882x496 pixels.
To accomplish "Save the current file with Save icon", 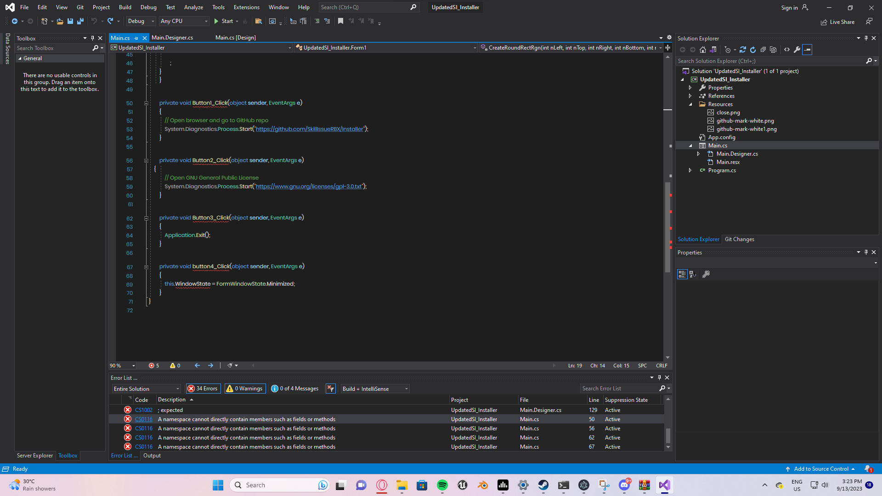I will (x=70, y=21).
